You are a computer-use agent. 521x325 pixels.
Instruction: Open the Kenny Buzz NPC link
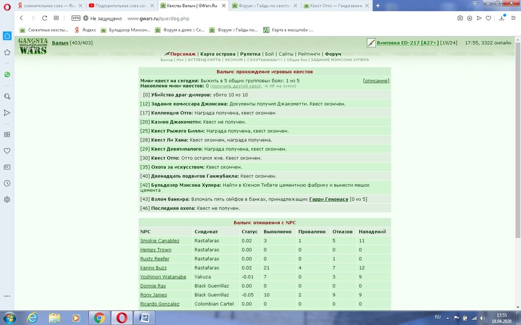(153, 267)
